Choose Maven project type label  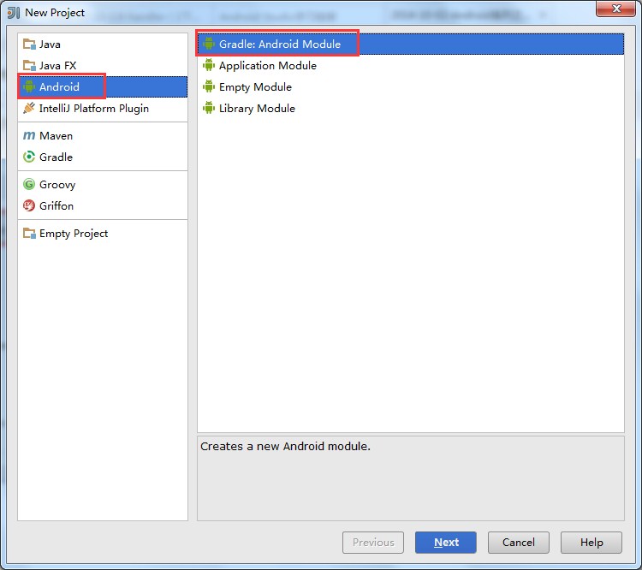(56, 136)
